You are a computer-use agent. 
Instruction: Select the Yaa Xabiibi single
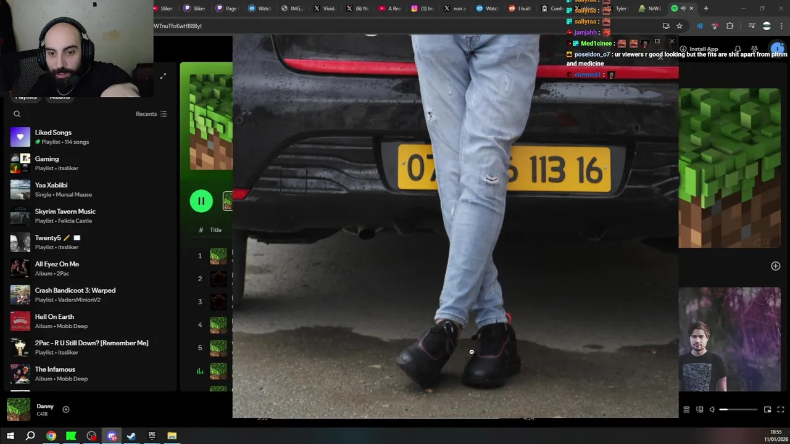89,189
